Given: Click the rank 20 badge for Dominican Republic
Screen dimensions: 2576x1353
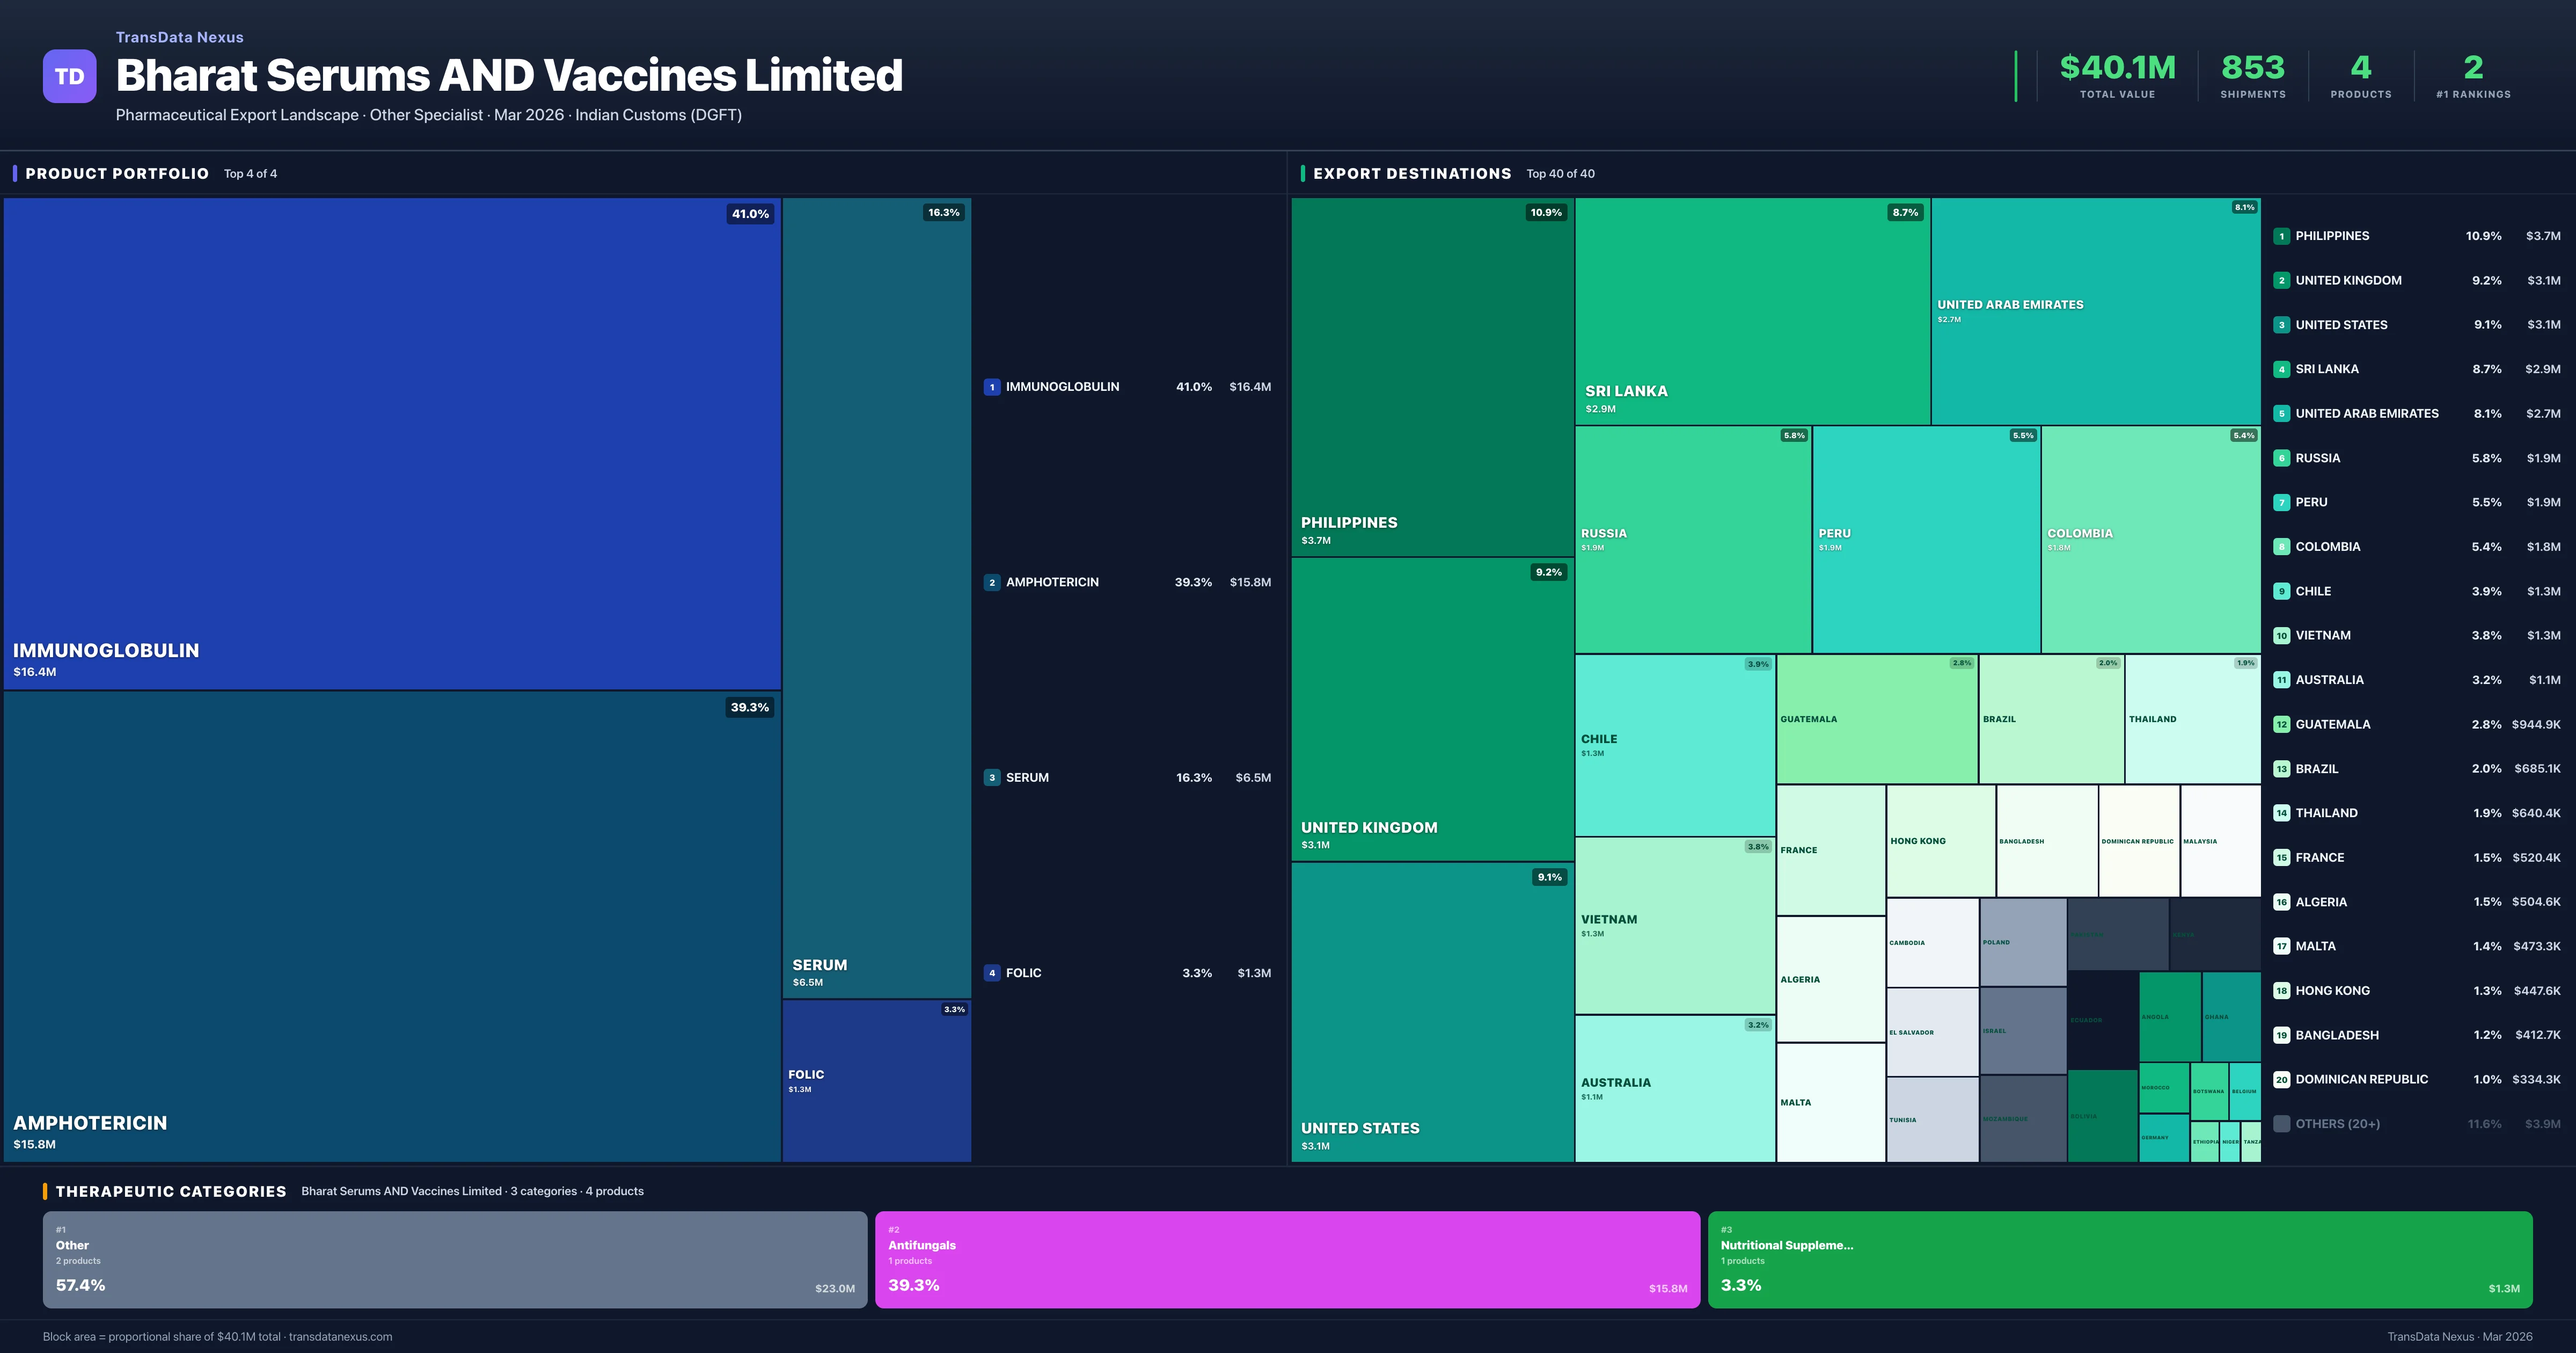Looking at the screenshot, I should (x=2281, y=1080).
